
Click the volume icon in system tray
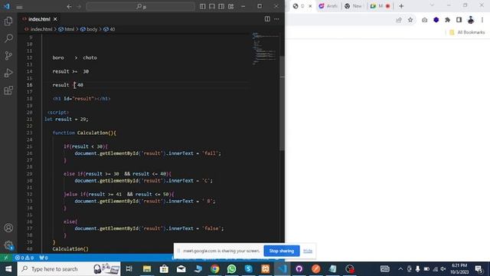[443, 269]
